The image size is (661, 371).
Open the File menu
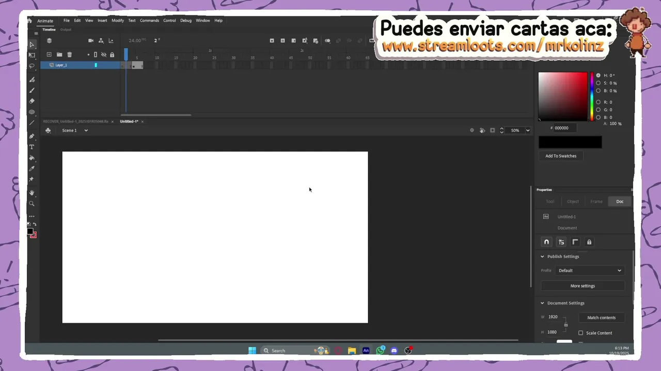coord(67,21)
